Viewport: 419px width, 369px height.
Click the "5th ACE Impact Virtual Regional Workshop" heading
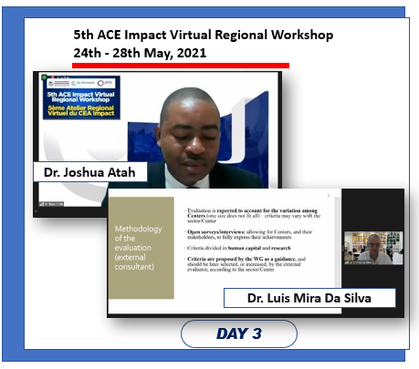click(x=204, y=35)
